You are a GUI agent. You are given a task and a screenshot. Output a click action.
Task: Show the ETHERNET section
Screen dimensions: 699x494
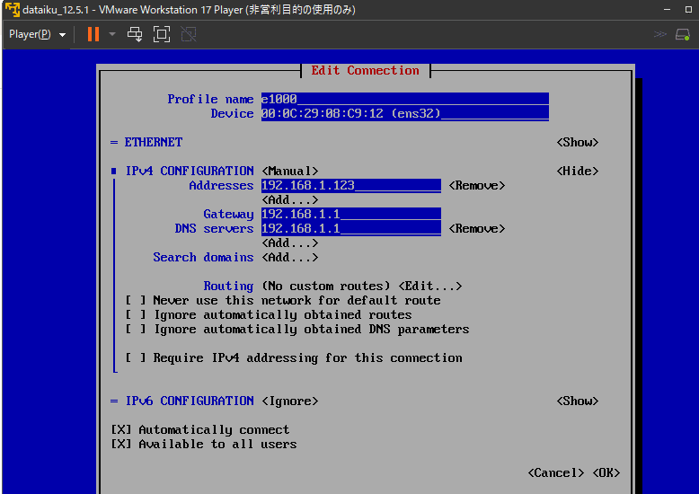[x=578, y=142]
